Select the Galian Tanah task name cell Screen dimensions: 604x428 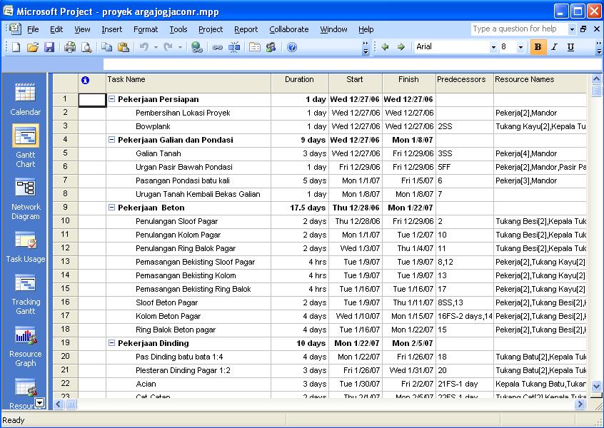(x=188, y=153)
